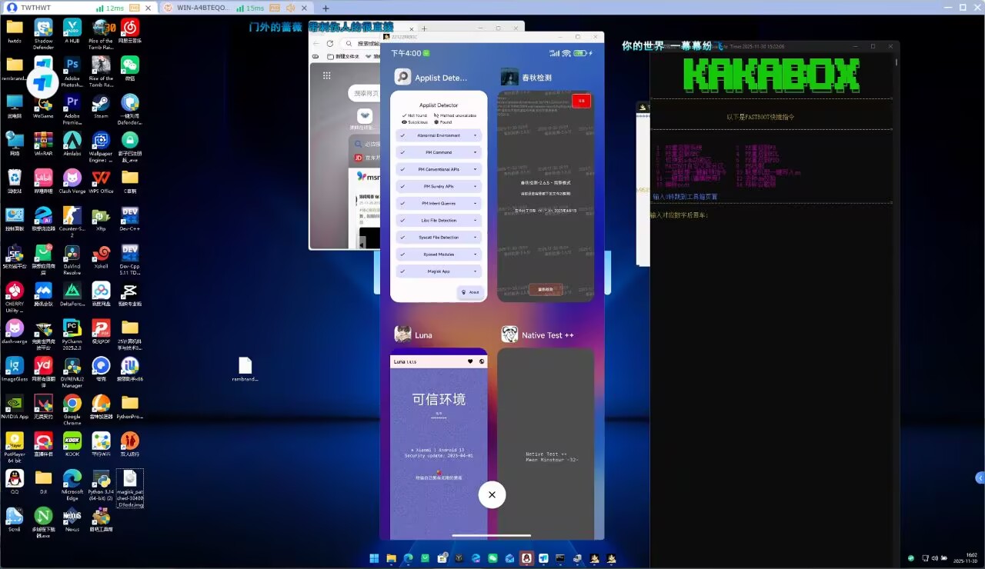Viewport: 985px width, 569px height.
Task: Launch Clash Verge desktop shortcut
Action: pos(72,178)
